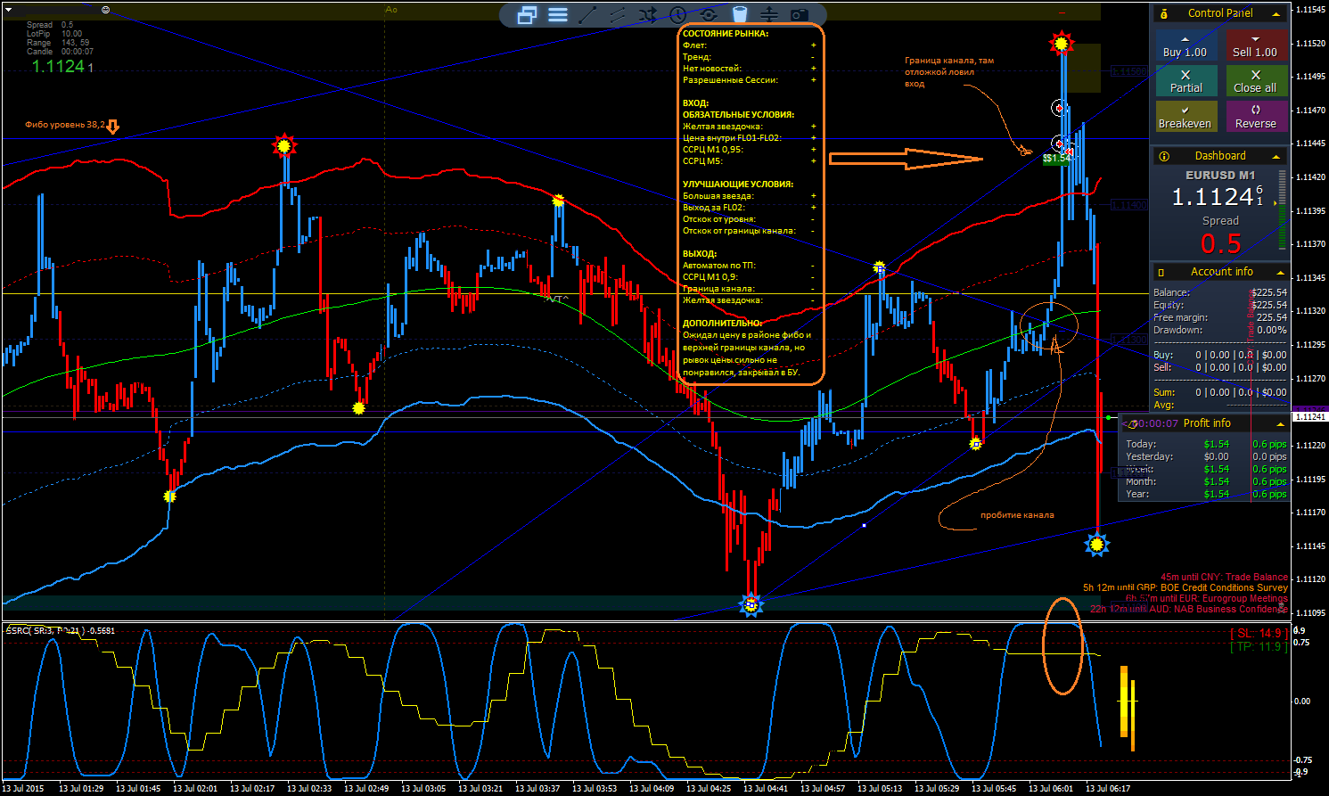The height and width of the screenshot is (796, 1329).
Task: Click the current price tag 1.11241 on the price scale
Action: (x=1309, y=417)
